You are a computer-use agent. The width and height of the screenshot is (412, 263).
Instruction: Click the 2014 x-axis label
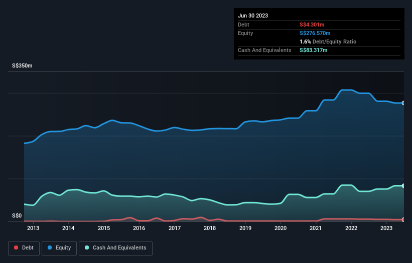68,228
